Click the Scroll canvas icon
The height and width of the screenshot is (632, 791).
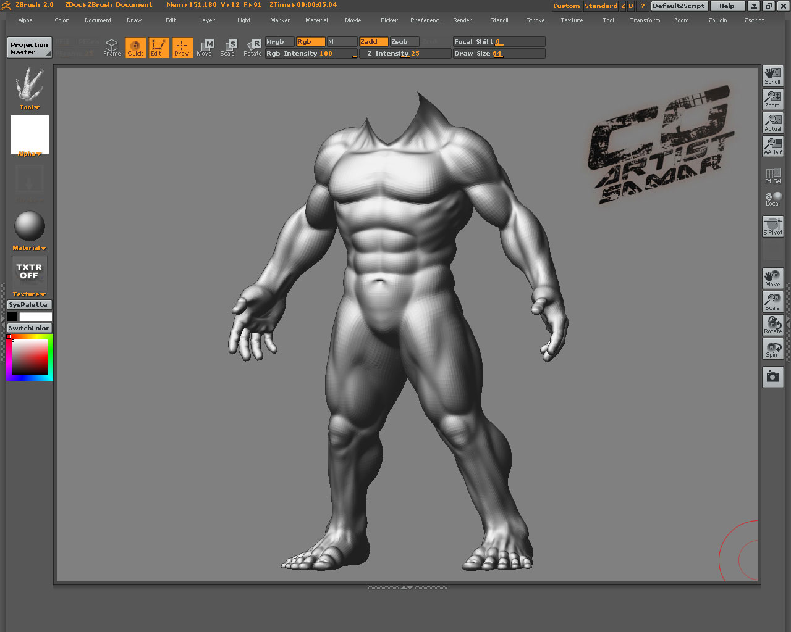coord(772,76)
